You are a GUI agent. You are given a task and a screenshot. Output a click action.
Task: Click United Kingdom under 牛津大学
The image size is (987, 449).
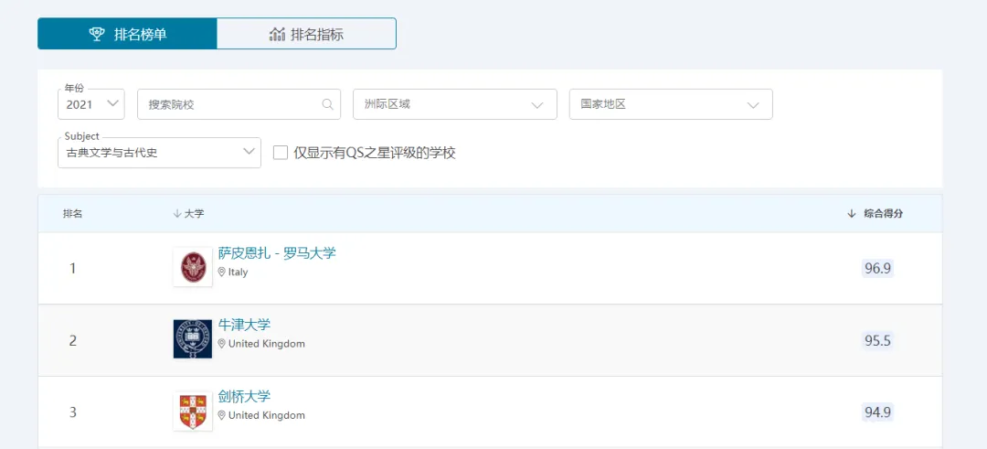[x=267, y=344]
